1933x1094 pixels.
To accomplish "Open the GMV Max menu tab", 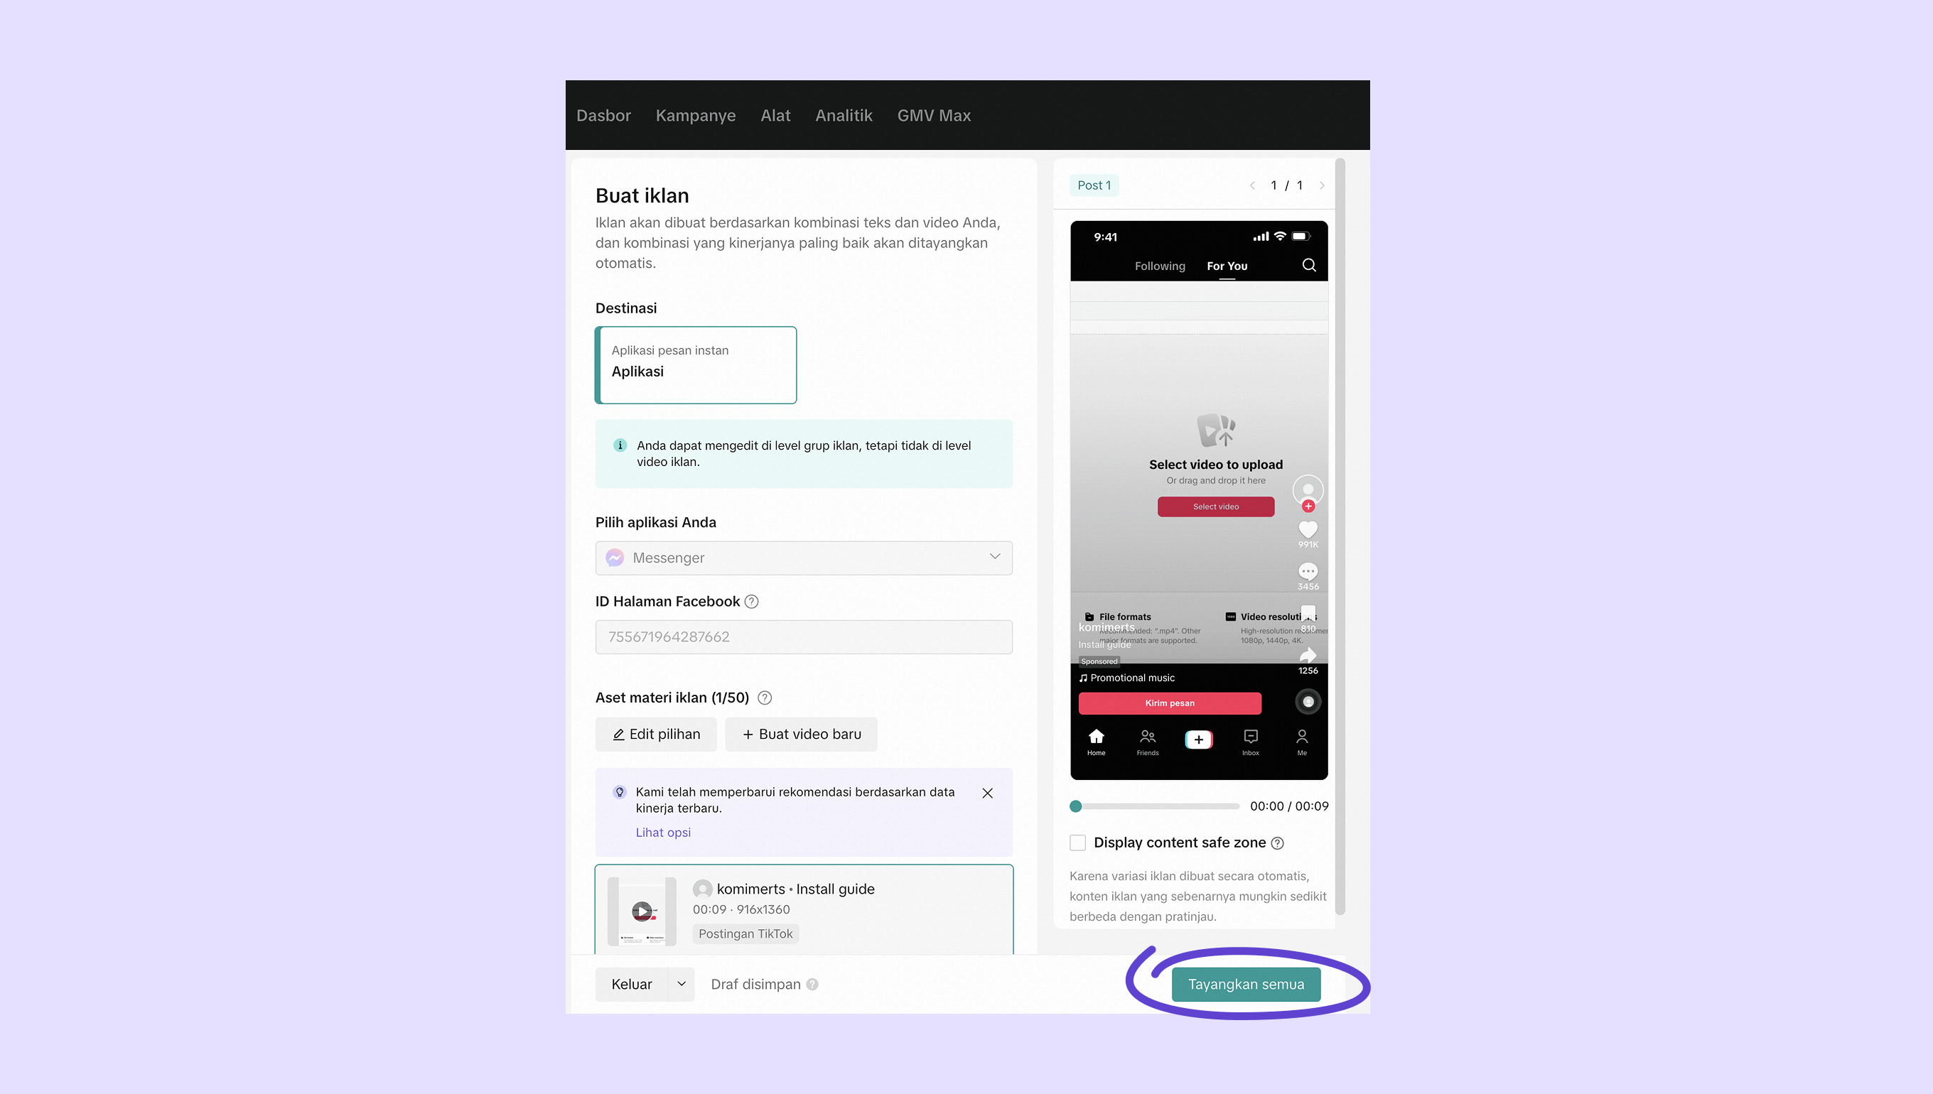I will 933,115.
